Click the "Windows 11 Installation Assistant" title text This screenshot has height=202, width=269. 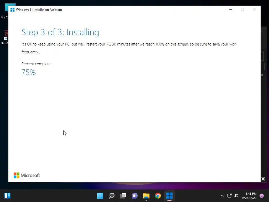[39, 10]
